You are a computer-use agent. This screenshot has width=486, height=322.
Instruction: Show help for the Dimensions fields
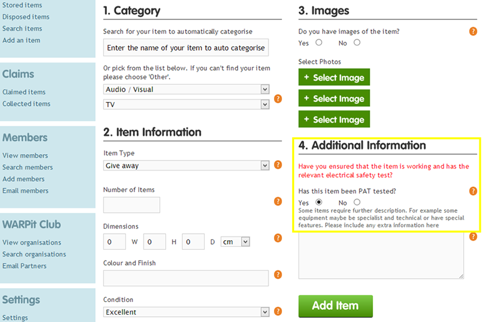click(278, 238)
